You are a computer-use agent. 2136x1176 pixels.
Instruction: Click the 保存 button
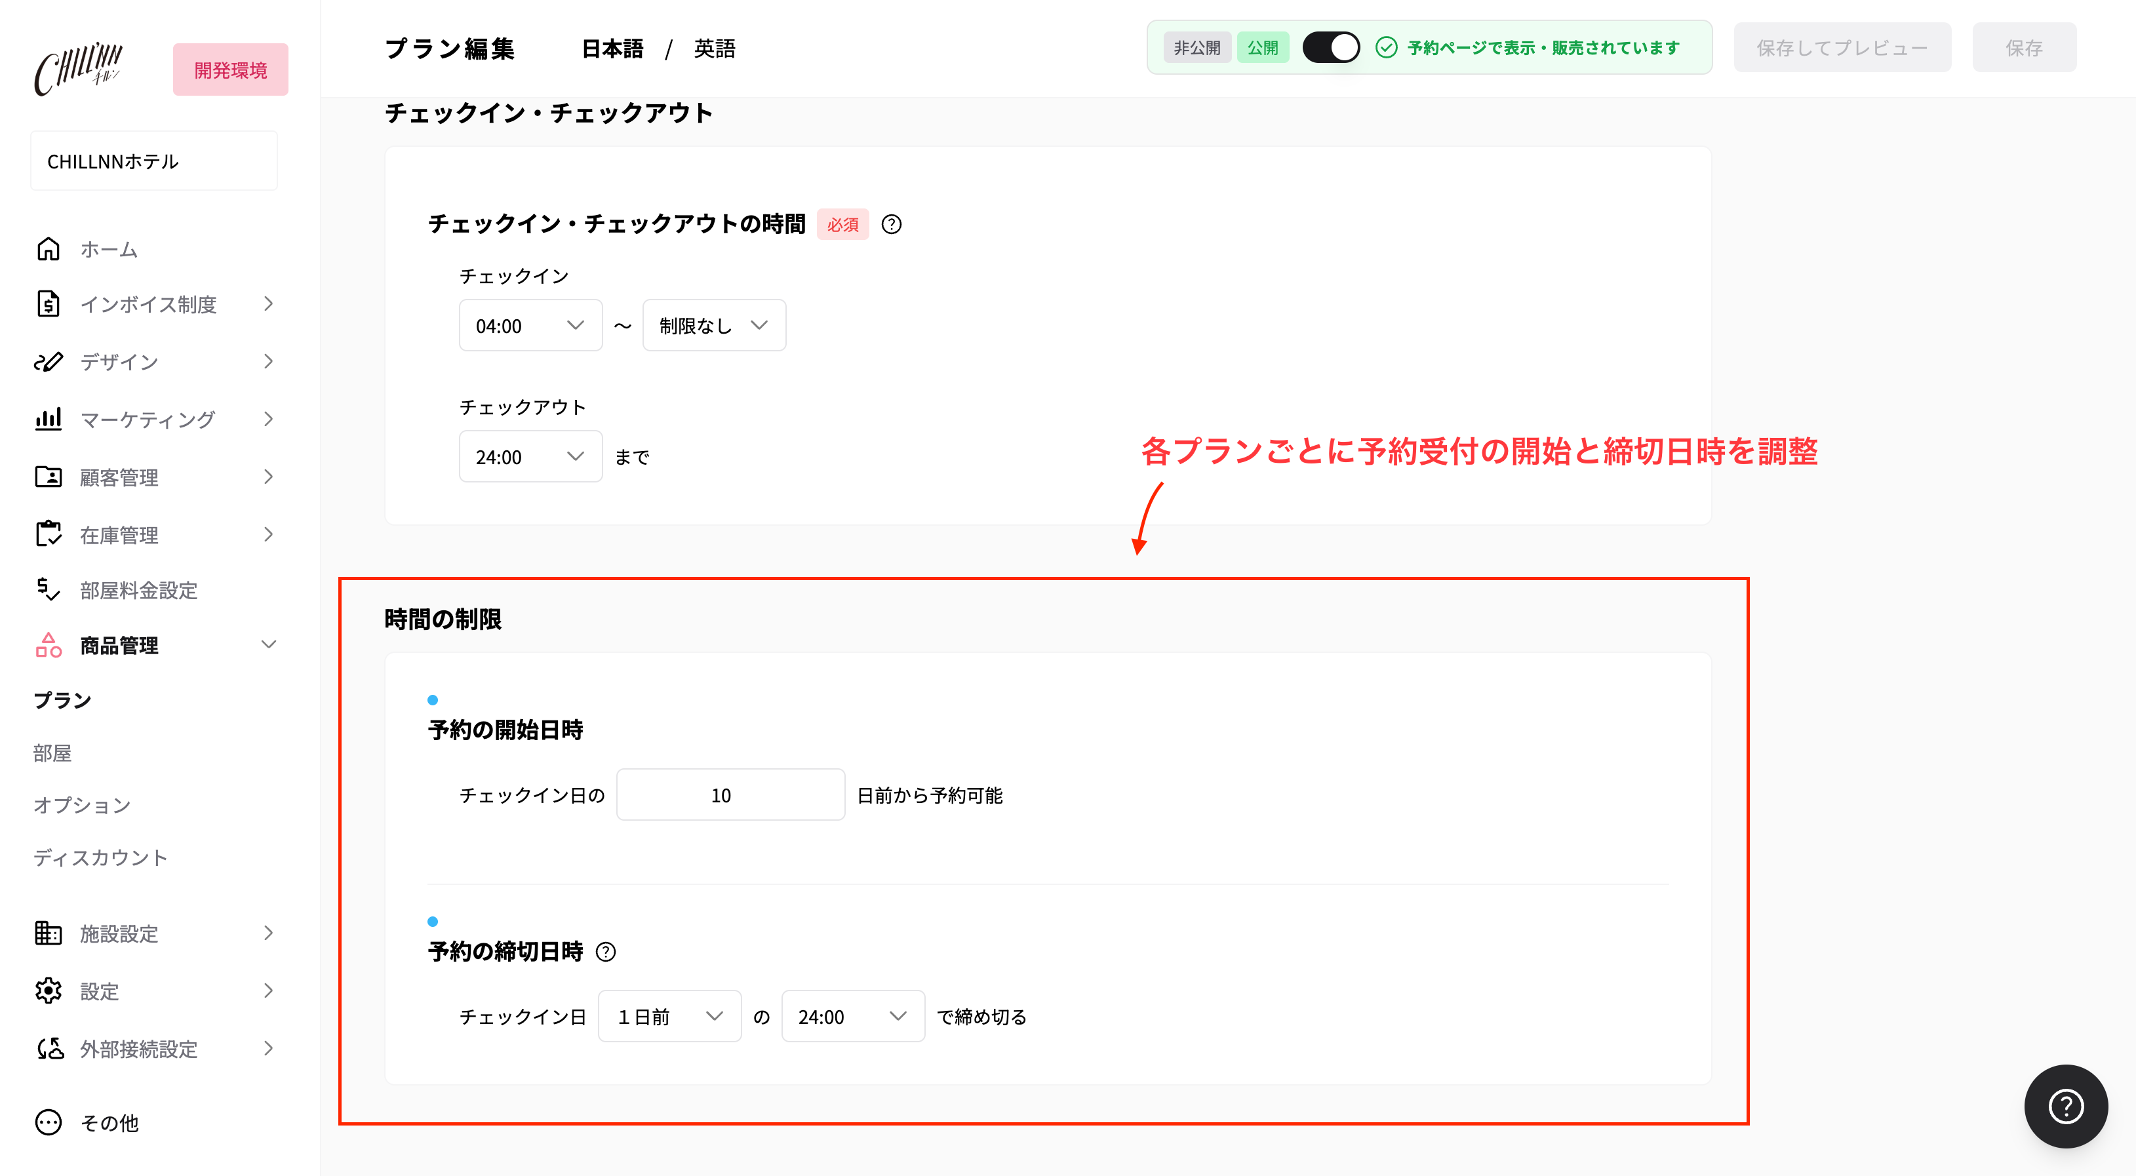(2024, 47)
